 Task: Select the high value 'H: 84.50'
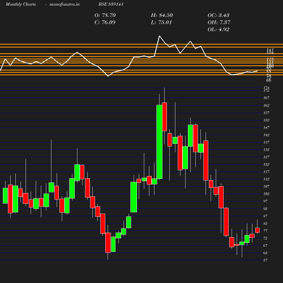click(x=162, y=15)
